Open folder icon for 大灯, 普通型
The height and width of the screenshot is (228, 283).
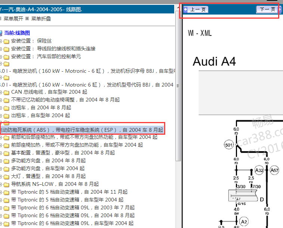pos(6,177)
